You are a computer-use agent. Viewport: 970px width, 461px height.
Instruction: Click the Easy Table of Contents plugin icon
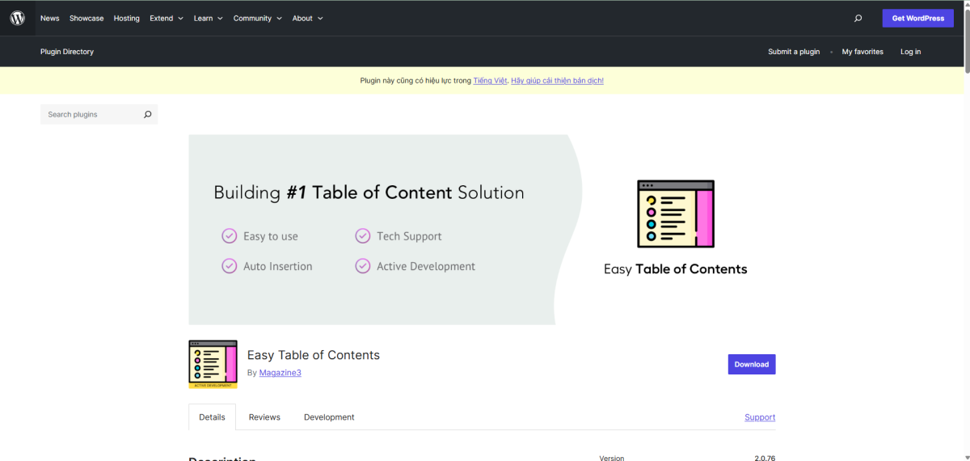click(213, 364)
